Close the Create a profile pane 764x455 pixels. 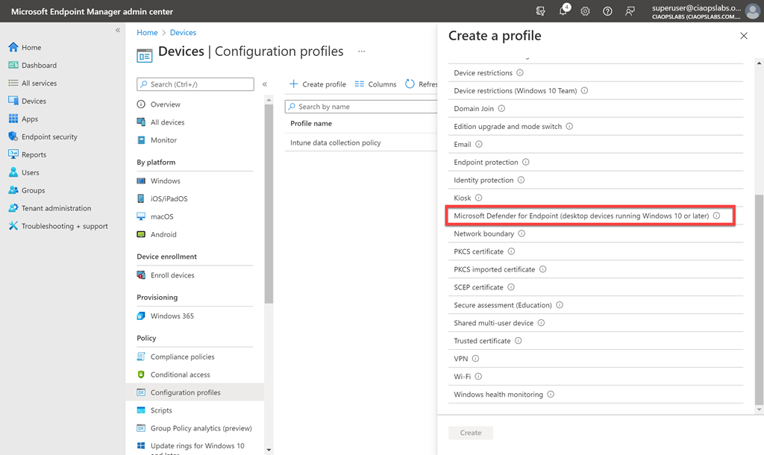point(743,36)
